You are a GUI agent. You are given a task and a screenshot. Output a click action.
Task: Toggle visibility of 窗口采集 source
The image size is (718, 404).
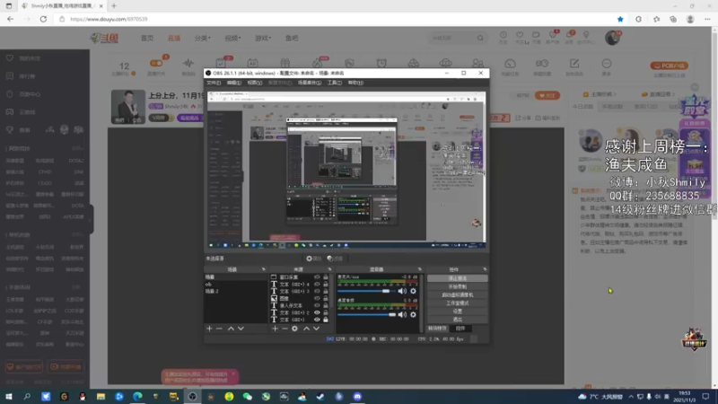[317, 277]
